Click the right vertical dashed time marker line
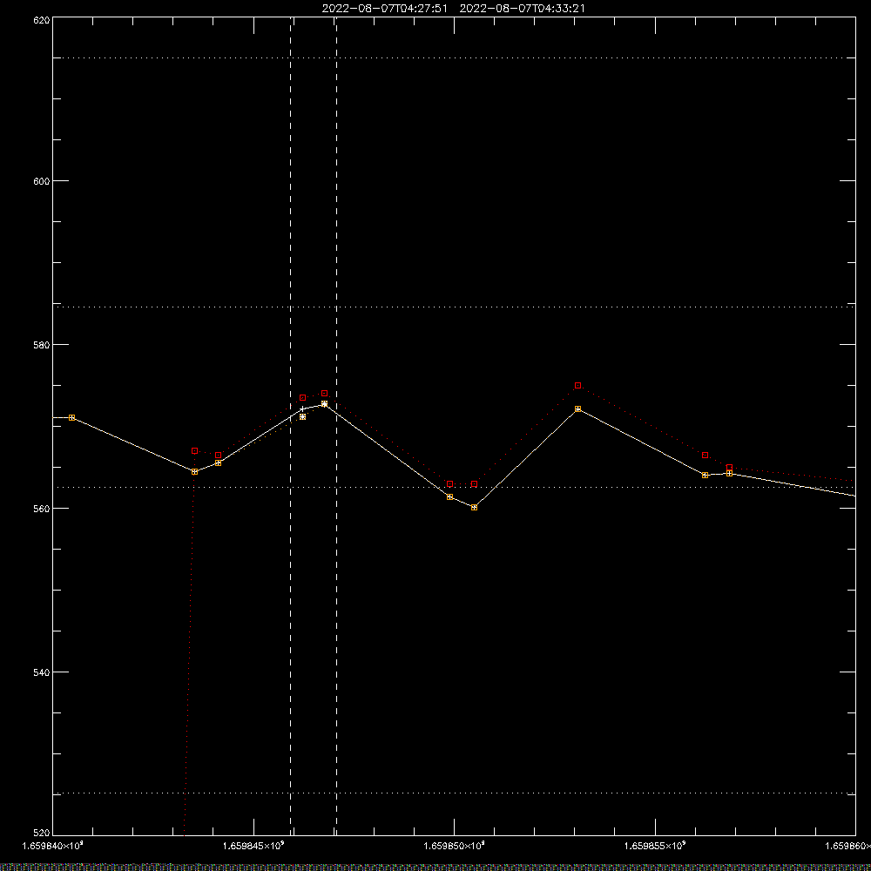This screenshot has height=871, width=871. (336, 426)
